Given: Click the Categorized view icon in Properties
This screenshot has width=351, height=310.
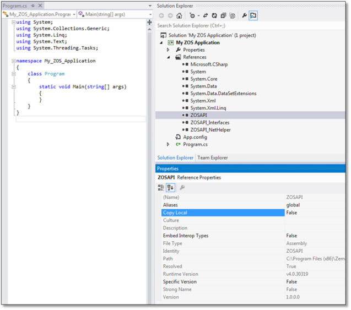Looking at the screenshot, I should point(161,187).
